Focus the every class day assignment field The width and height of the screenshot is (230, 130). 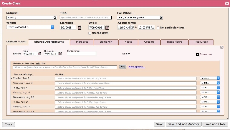point(65,67)
